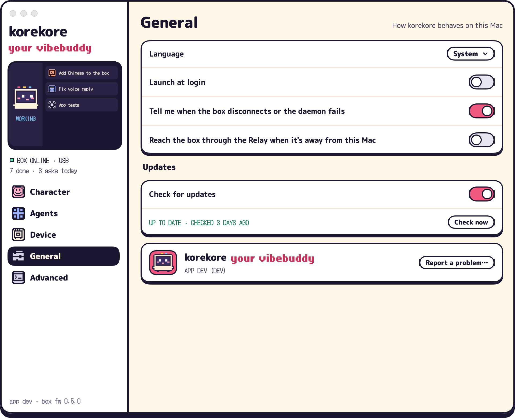
Task: Click the Updates section heading
Action: point(159,167)
